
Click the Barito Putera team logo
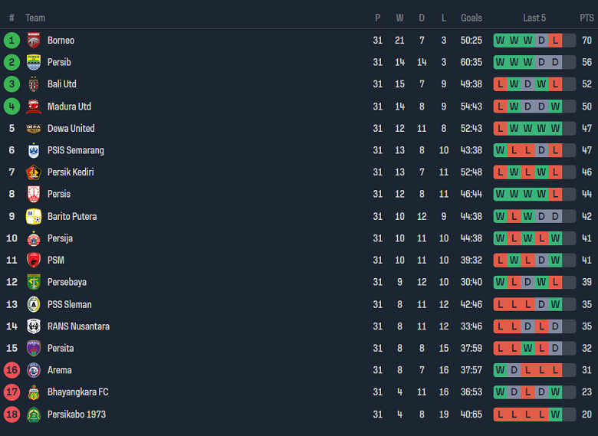33,217
